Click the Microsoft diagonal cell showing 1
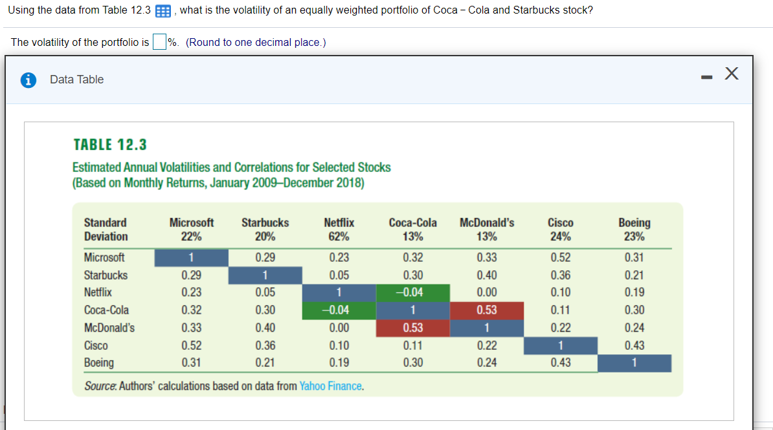The image size is (773, 430). pyautogui.click(x=191, y=257)
